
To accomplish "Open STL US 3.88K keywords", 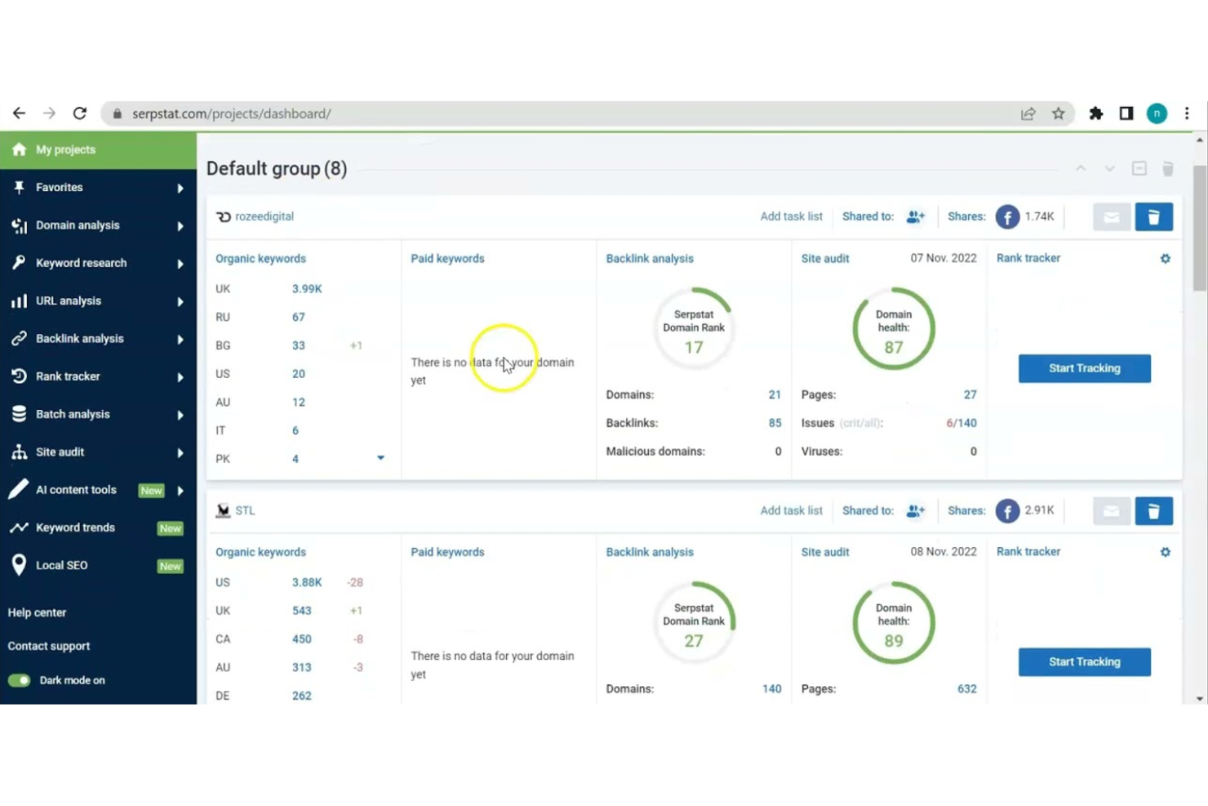I will pyautogui.click(x=307, y=582).
